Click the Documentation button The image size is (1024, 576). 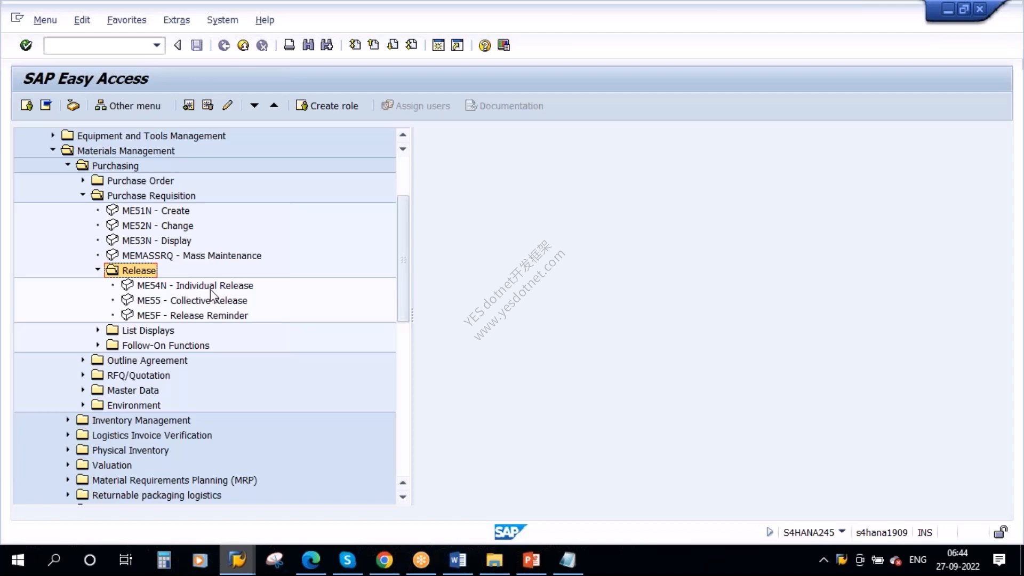click(504, 106)
